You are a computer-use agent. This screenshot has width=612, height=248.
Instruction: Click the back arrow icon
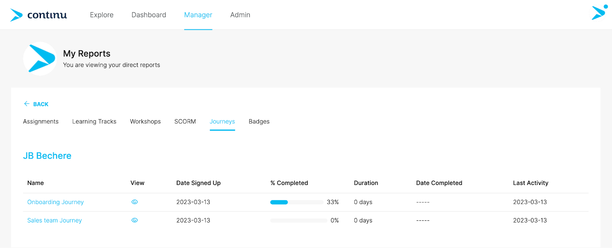(27, 104)
